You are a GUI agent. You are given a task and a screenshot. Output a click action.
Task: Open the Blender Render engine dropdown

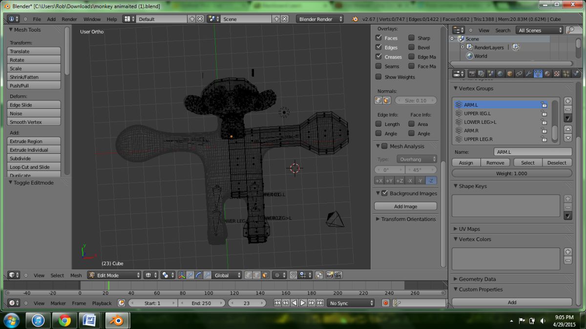point(319,19)
